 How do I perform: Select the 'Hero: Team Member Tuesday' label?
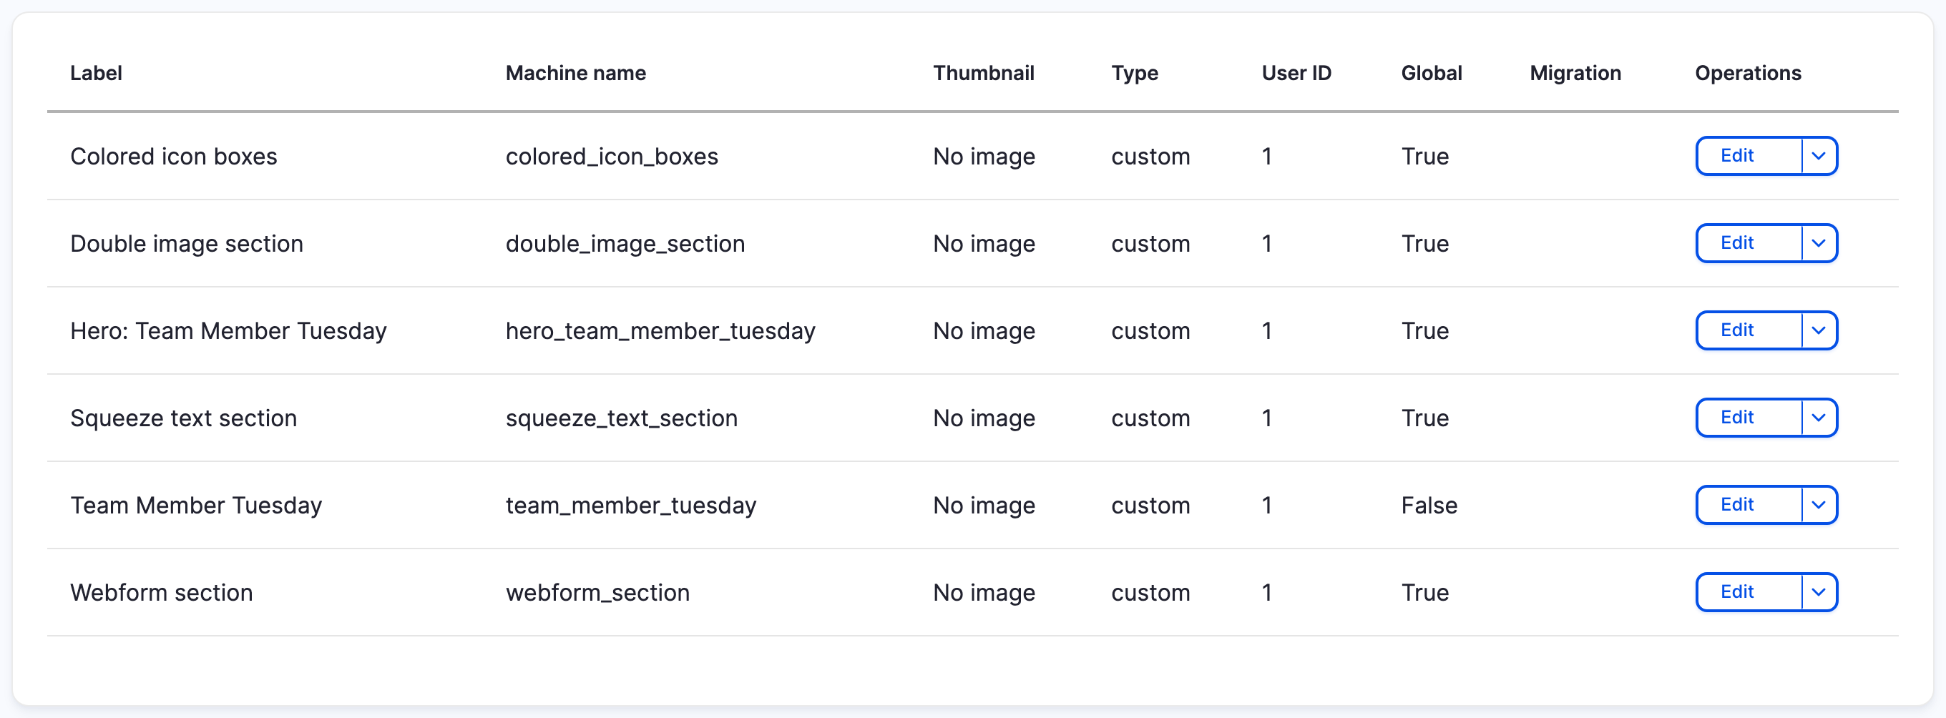click(x=228, y=330)
